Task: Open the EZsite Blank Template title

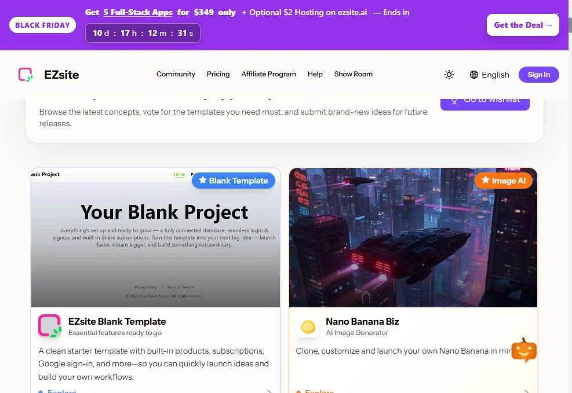Action: click(x=117, y=322)
